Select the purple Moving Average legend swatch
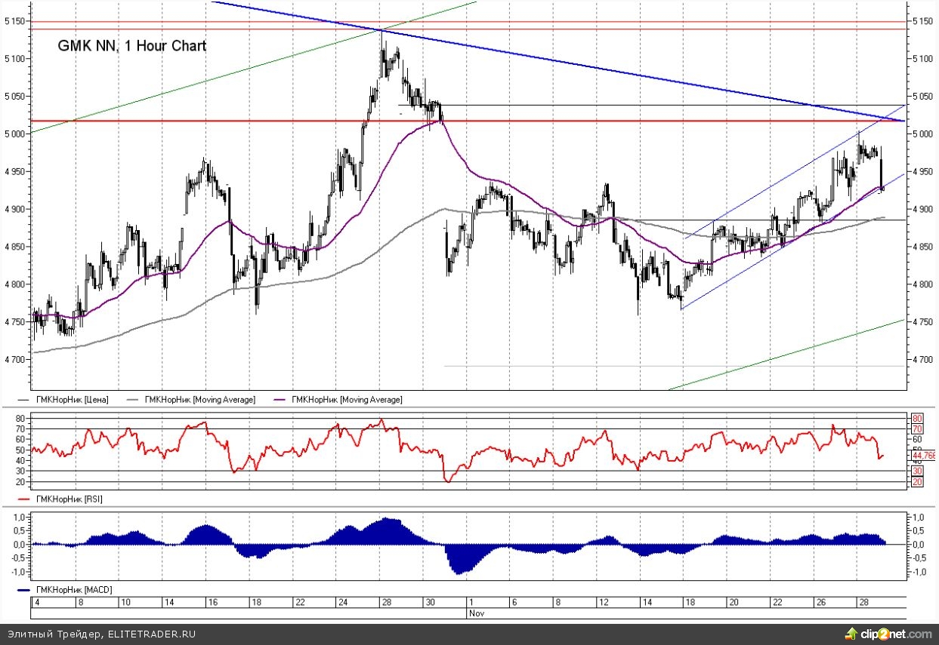The width and height of the screenshot is (939, 645). pos(282,400)
